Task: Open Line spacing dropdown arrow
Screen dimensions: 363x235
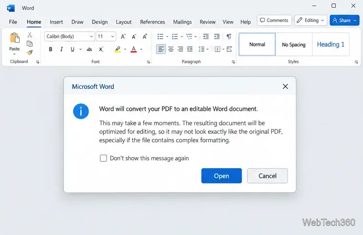Action: [x=208, y=49]
